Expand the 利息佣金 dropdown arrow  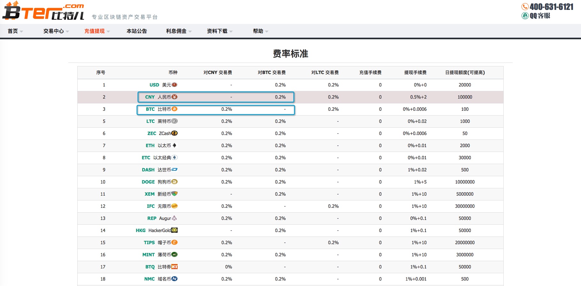pos(190,32)
